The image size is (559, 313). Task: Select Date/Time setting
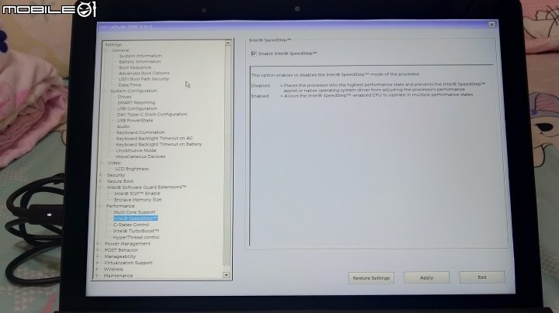130,85
